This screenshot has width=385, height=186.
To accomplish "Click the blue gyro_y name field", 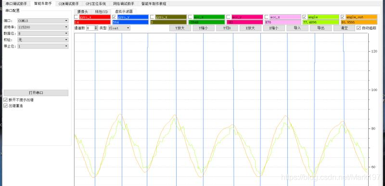I will click(133, 17).
